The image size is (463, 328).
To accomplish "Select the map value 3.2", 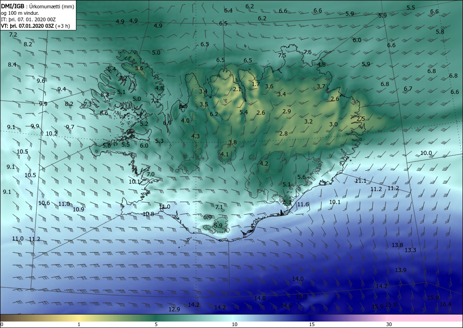I will 308,121.
